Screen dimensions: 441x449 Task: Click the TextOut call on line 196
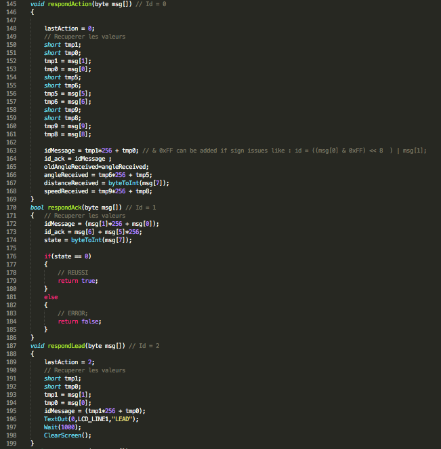pos(91,419)
